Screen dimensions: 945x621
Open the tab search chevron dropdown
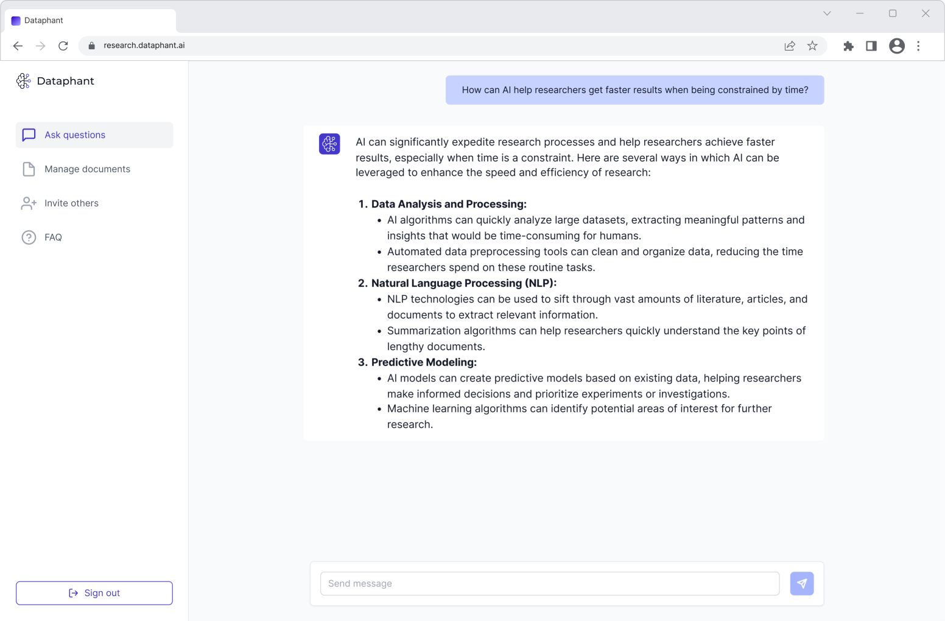[826, 13]
